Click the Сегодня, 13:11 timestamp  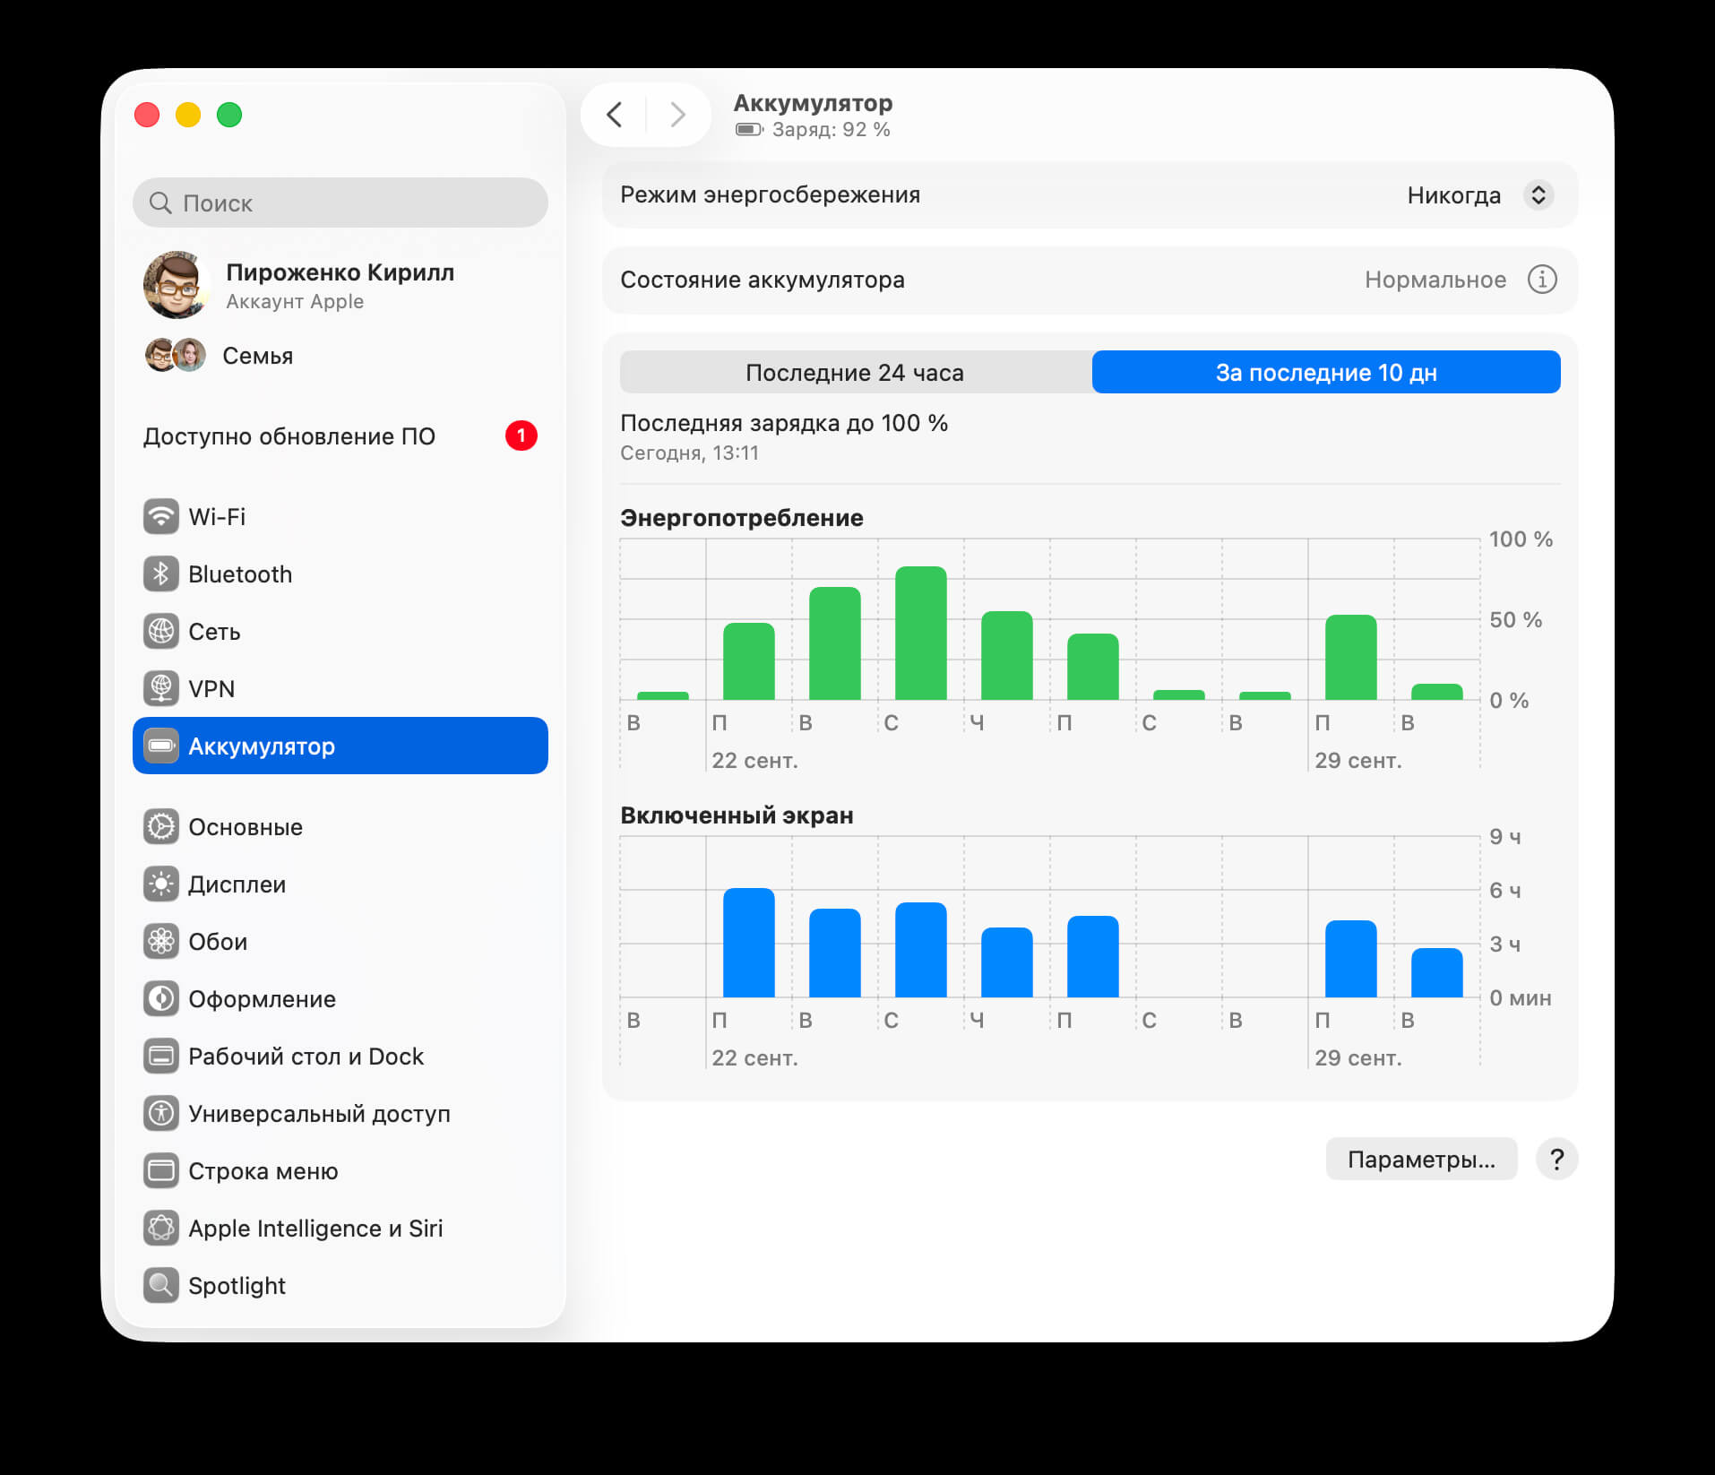[690, 453]
